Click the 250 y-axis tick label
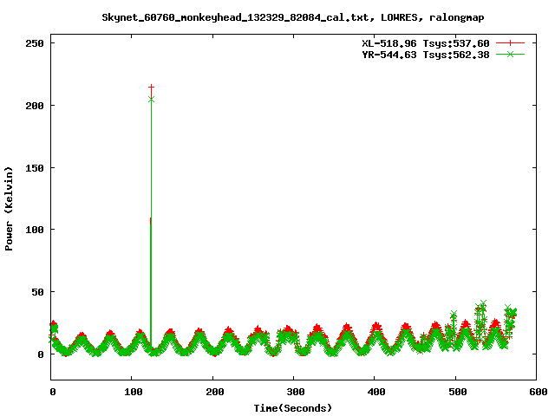This screenshot has width=555, height=416. pos(35,43)
